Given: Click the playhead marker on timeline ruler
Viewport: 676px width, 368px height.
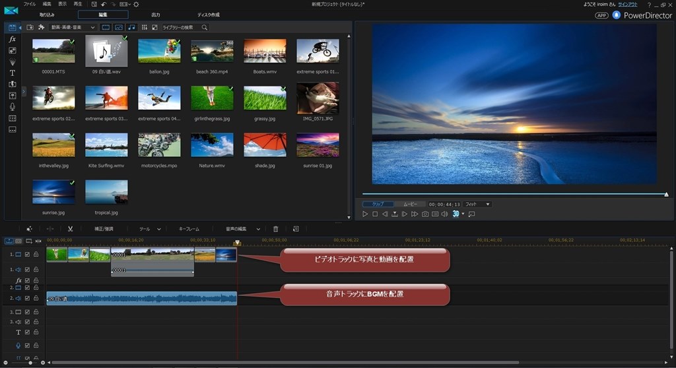Looking at the screenshot, I should click(237, 243).
